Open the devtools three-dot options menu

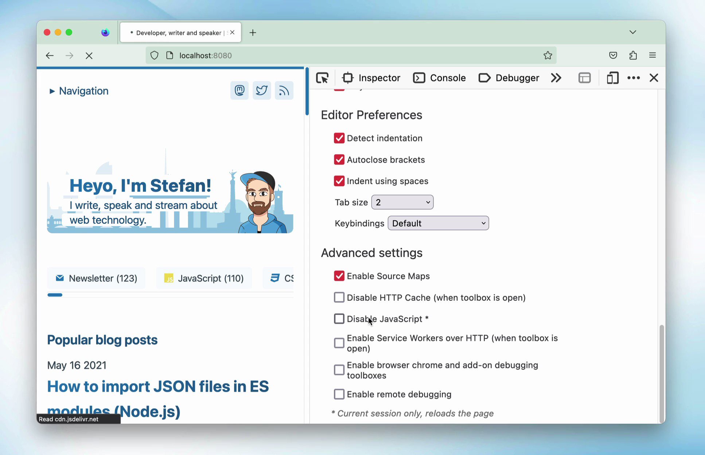pos(634,78)
